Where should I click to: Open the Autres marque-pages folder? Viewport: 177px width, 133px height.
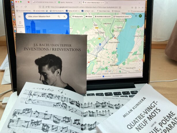click(137, 11)
